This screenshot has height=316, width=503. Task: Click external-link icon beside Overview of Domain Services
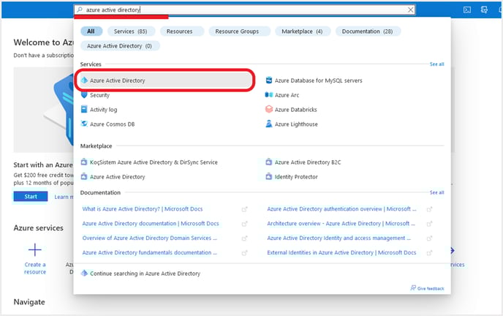(244, 238)
